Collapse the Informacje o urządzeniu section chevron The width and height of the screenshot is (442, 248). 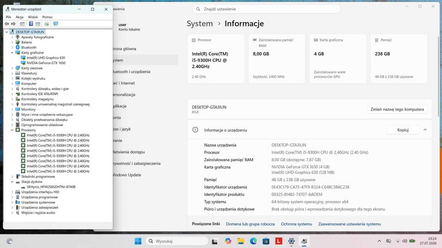coord(425,130)
